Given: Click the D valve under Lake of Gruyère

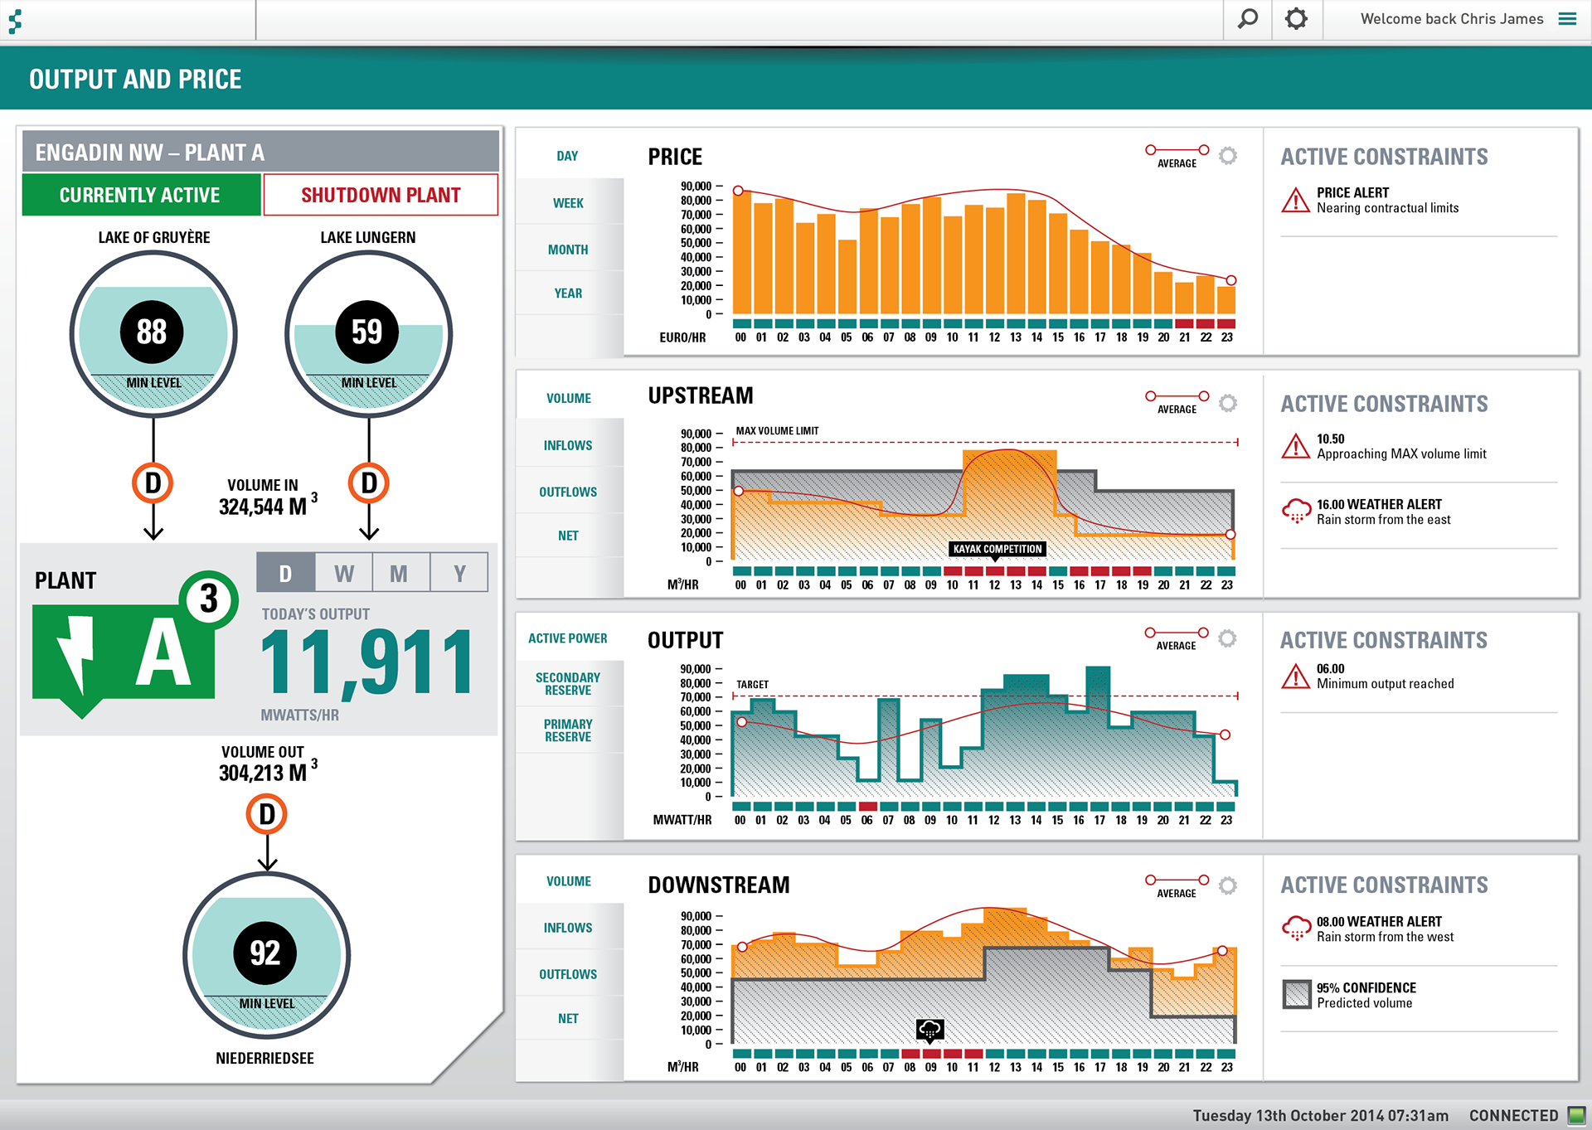Looking at the screenshot, I should pos(153,483).
